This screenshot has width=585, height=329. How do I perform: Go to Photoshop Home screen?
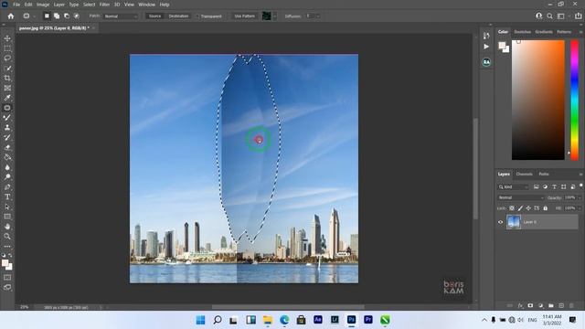tap(11, 16)
